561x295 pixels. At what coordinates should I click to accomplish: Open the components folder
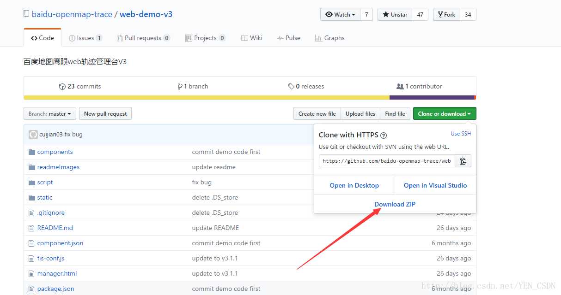[x=55, y=152]
